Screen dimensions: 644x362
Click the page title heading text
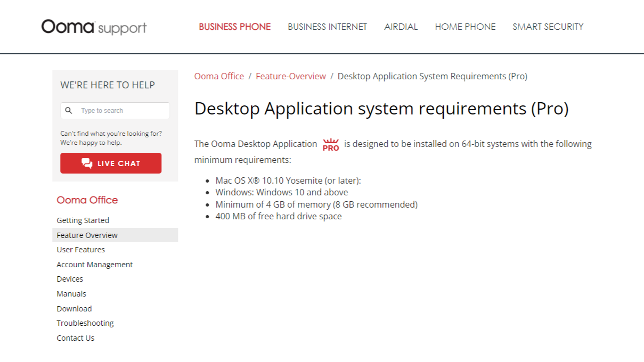[381, 109]
